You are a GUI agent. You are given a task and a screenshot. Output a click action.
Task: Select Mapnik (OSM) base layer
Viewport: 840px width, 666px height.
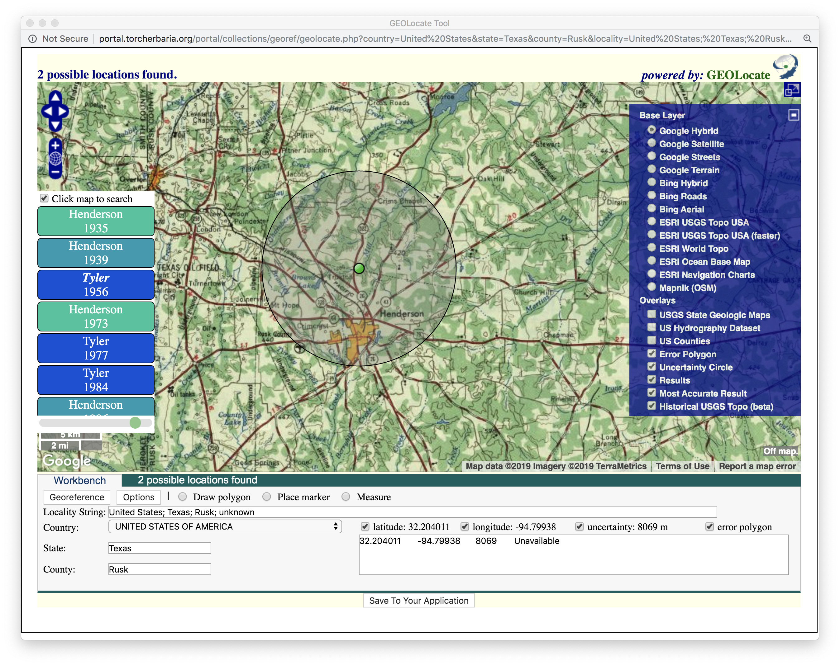[x=651, y=287]
